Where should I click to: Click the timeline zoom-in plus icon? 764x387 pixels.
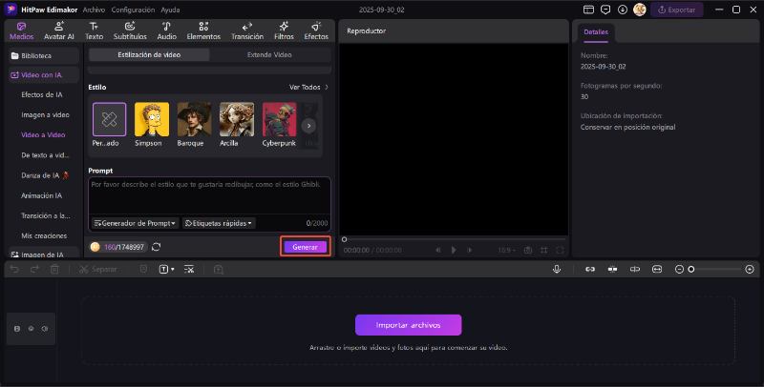750,270
